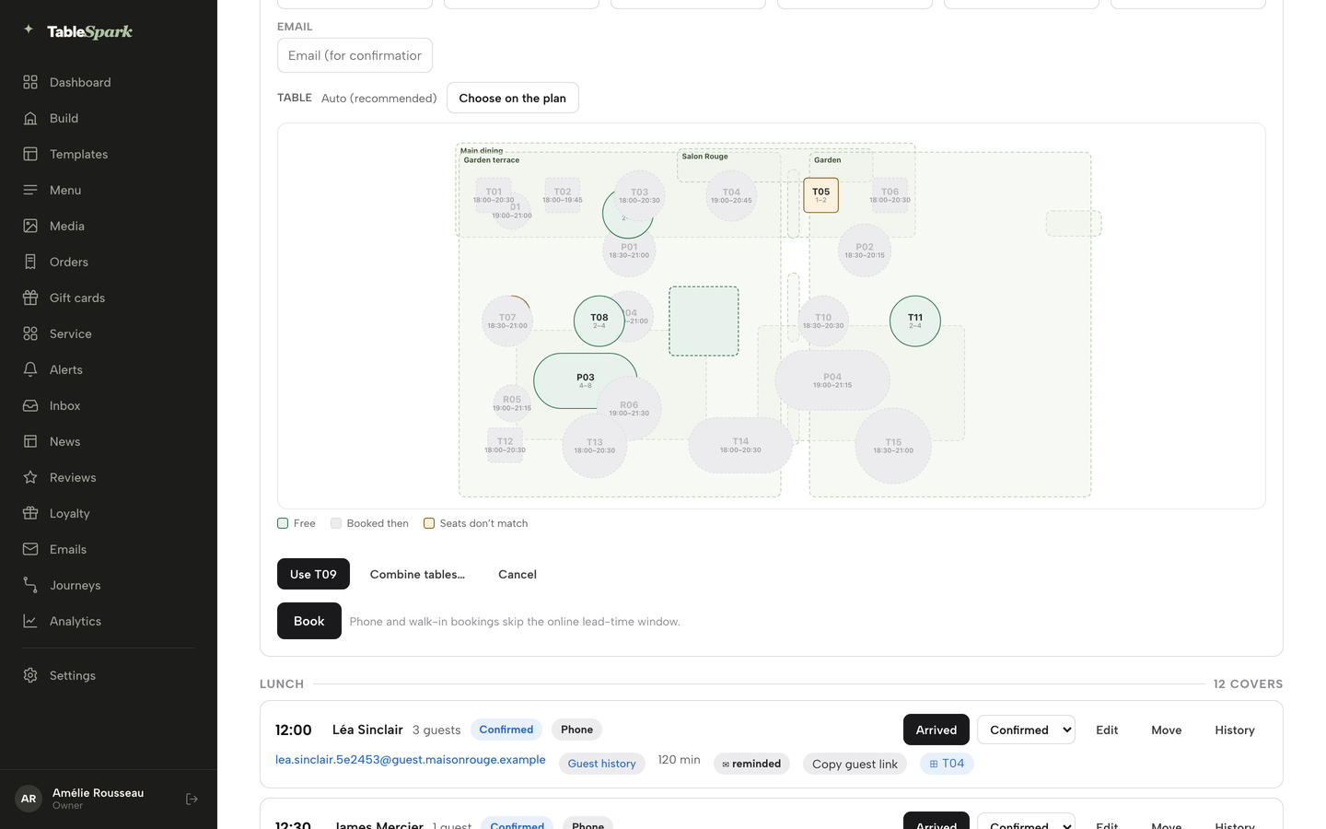Click the Email confirmation input field
The height and width of the screenshot is (829, 1326).
tap(355, 55)
